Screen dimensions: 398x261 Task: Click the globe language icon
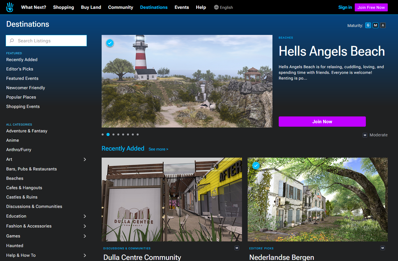click(216, 7)
